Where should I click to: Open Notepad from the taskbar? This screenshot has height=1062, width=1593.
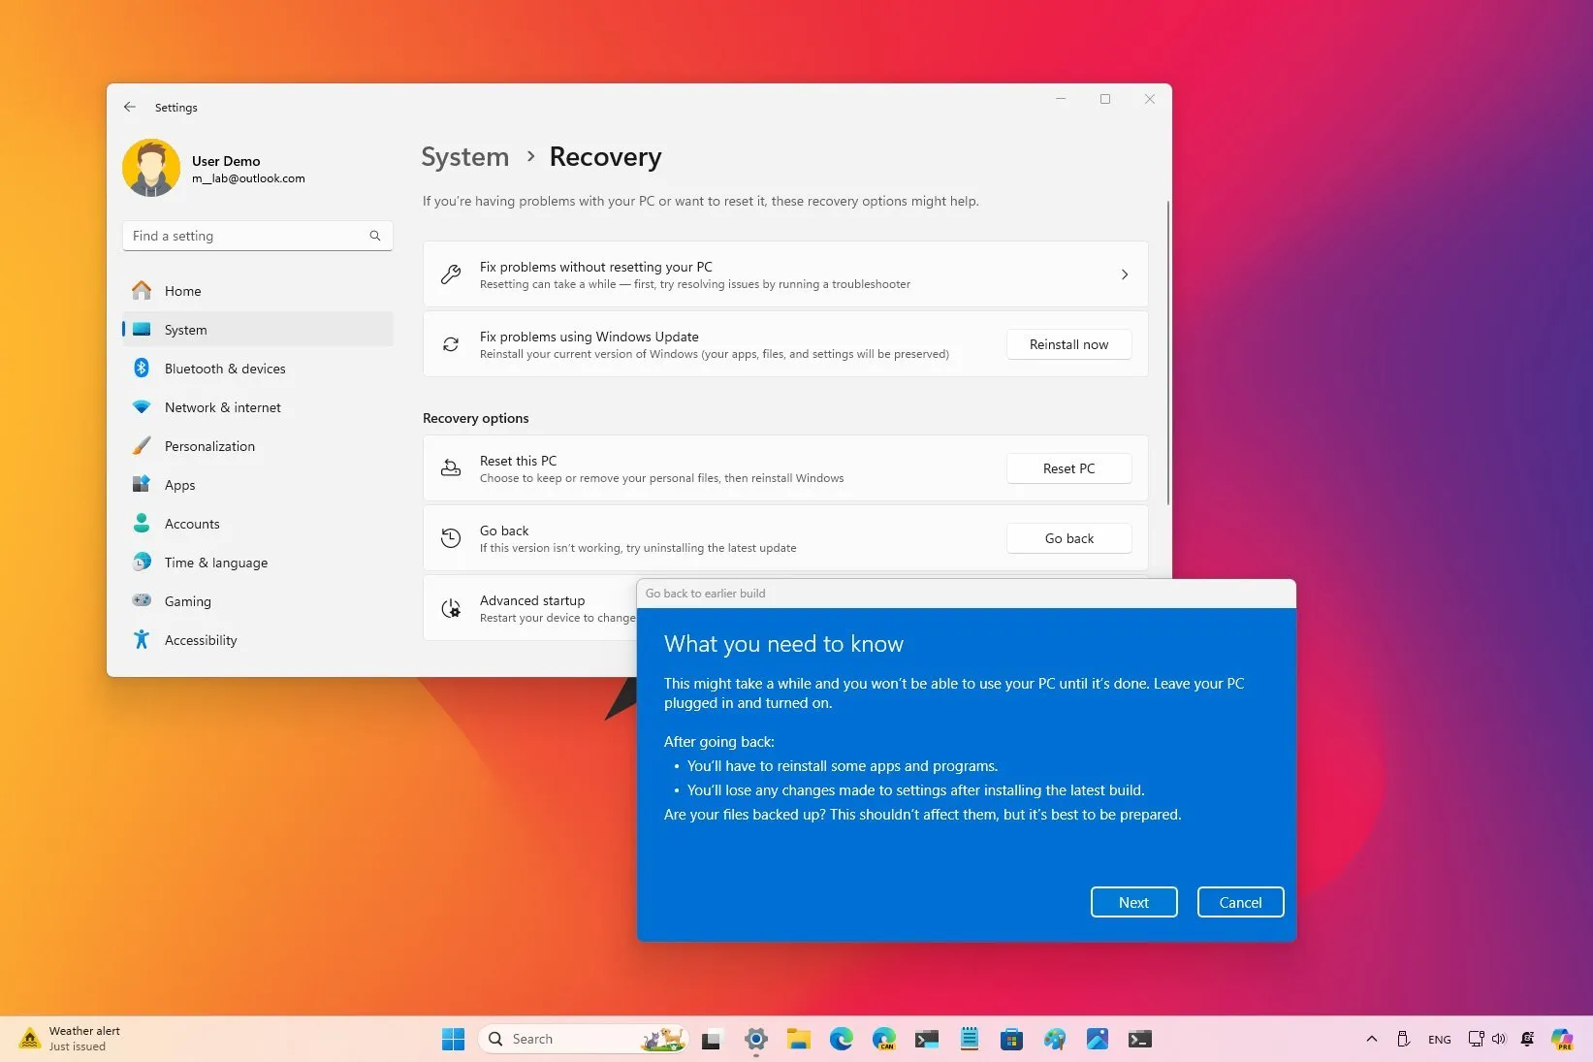pyautogui.click(x=969, y=1040)
